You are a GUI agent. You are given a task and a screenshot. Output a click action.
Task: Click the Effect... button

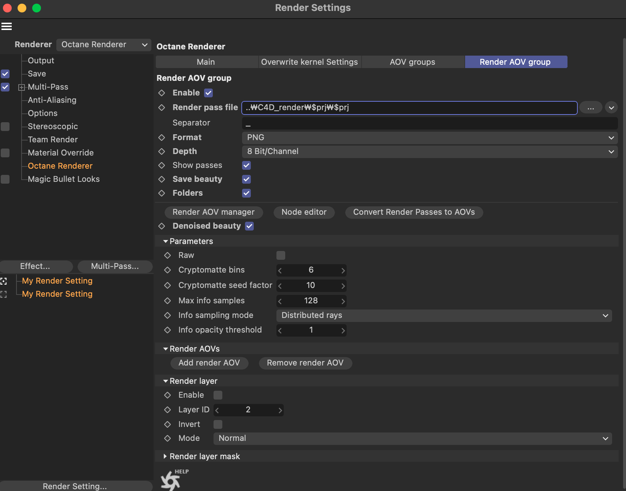point(36,266)
